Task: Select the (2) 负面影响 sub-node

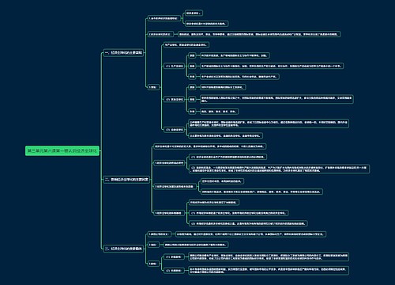Action: point(174,270)
